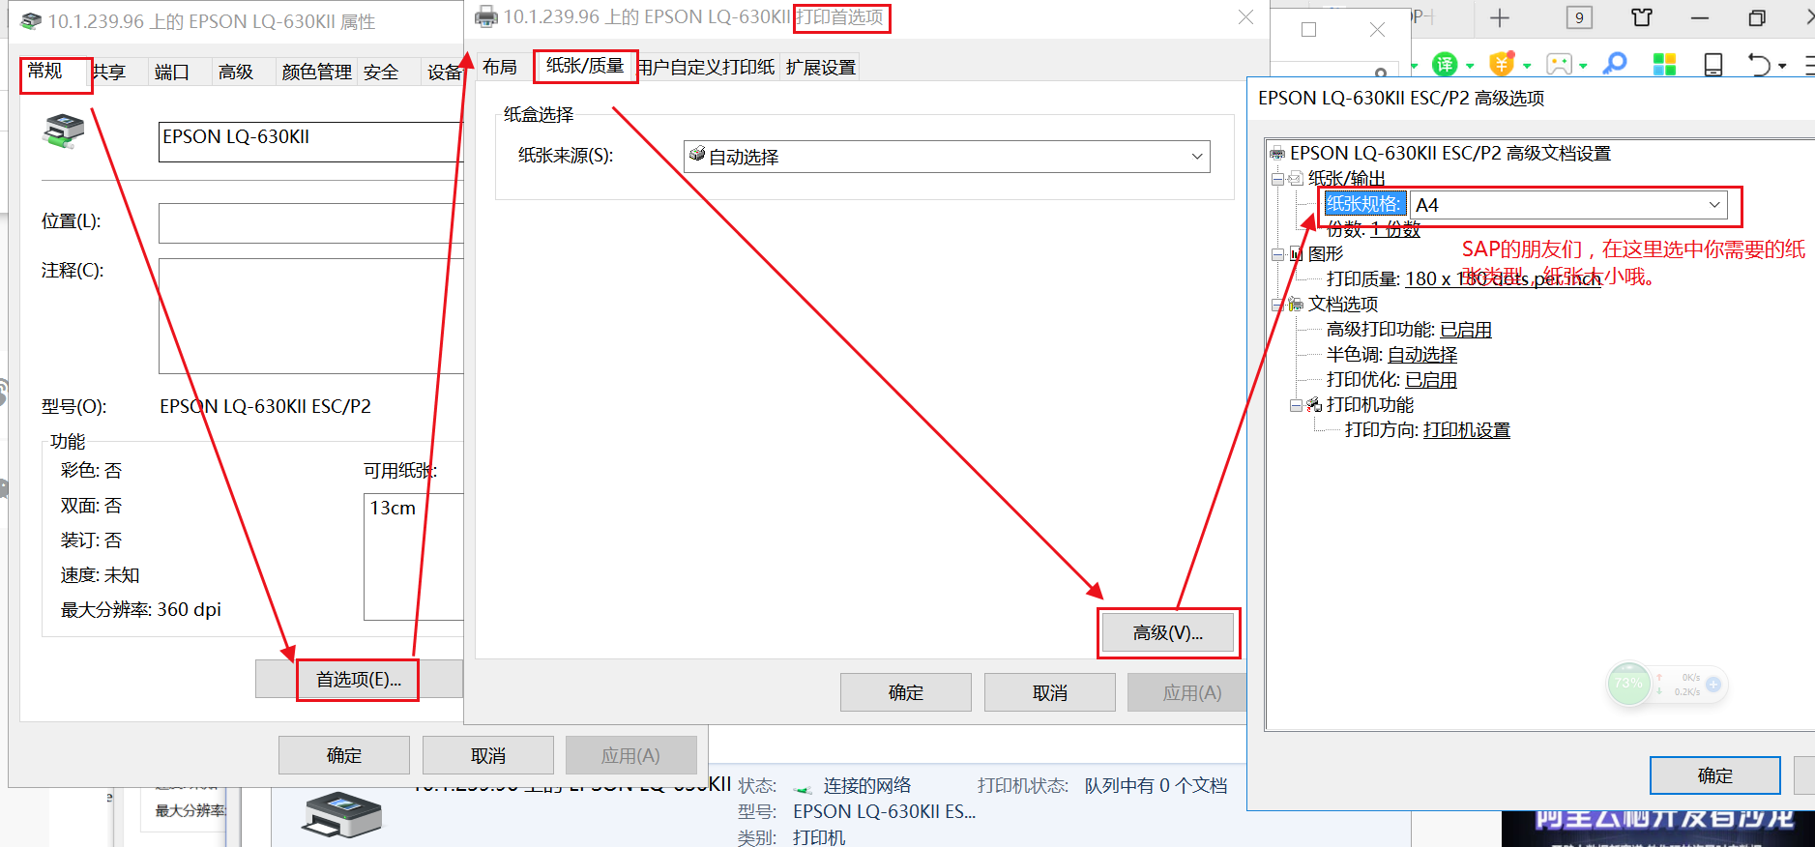The width and height of the screenshot is (1815, 847).
Task: Switch to the 共享 tab
Action: pyautogui.click(x=109, y=72)
